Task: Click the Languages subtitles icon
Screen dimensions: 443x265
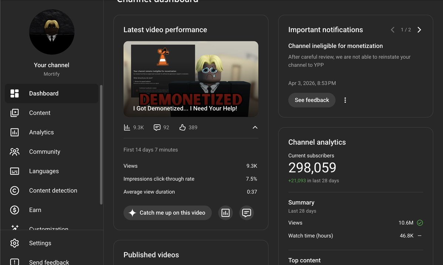Action: [x=14, y=171]
